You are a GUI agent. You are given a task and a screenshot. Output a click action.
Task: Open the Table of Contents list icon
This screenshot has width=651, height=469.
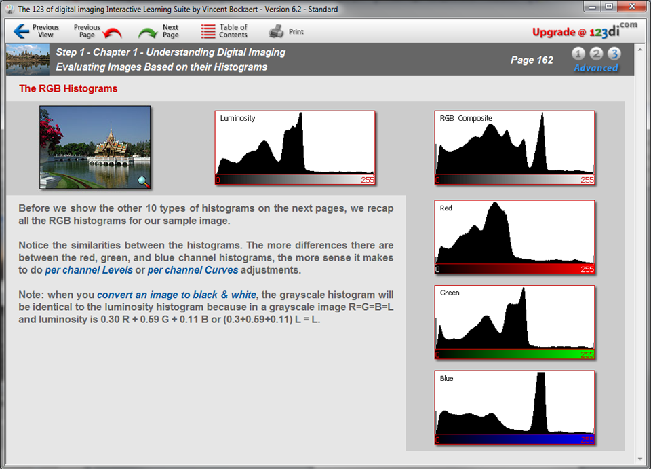coord(208,31)
